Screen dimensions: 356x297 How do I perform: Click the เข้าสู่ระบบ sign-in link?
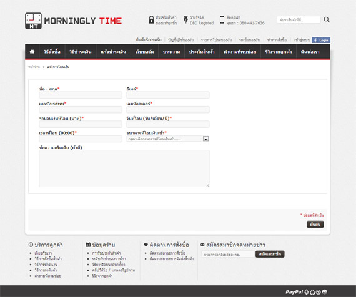tap(302, 40)
